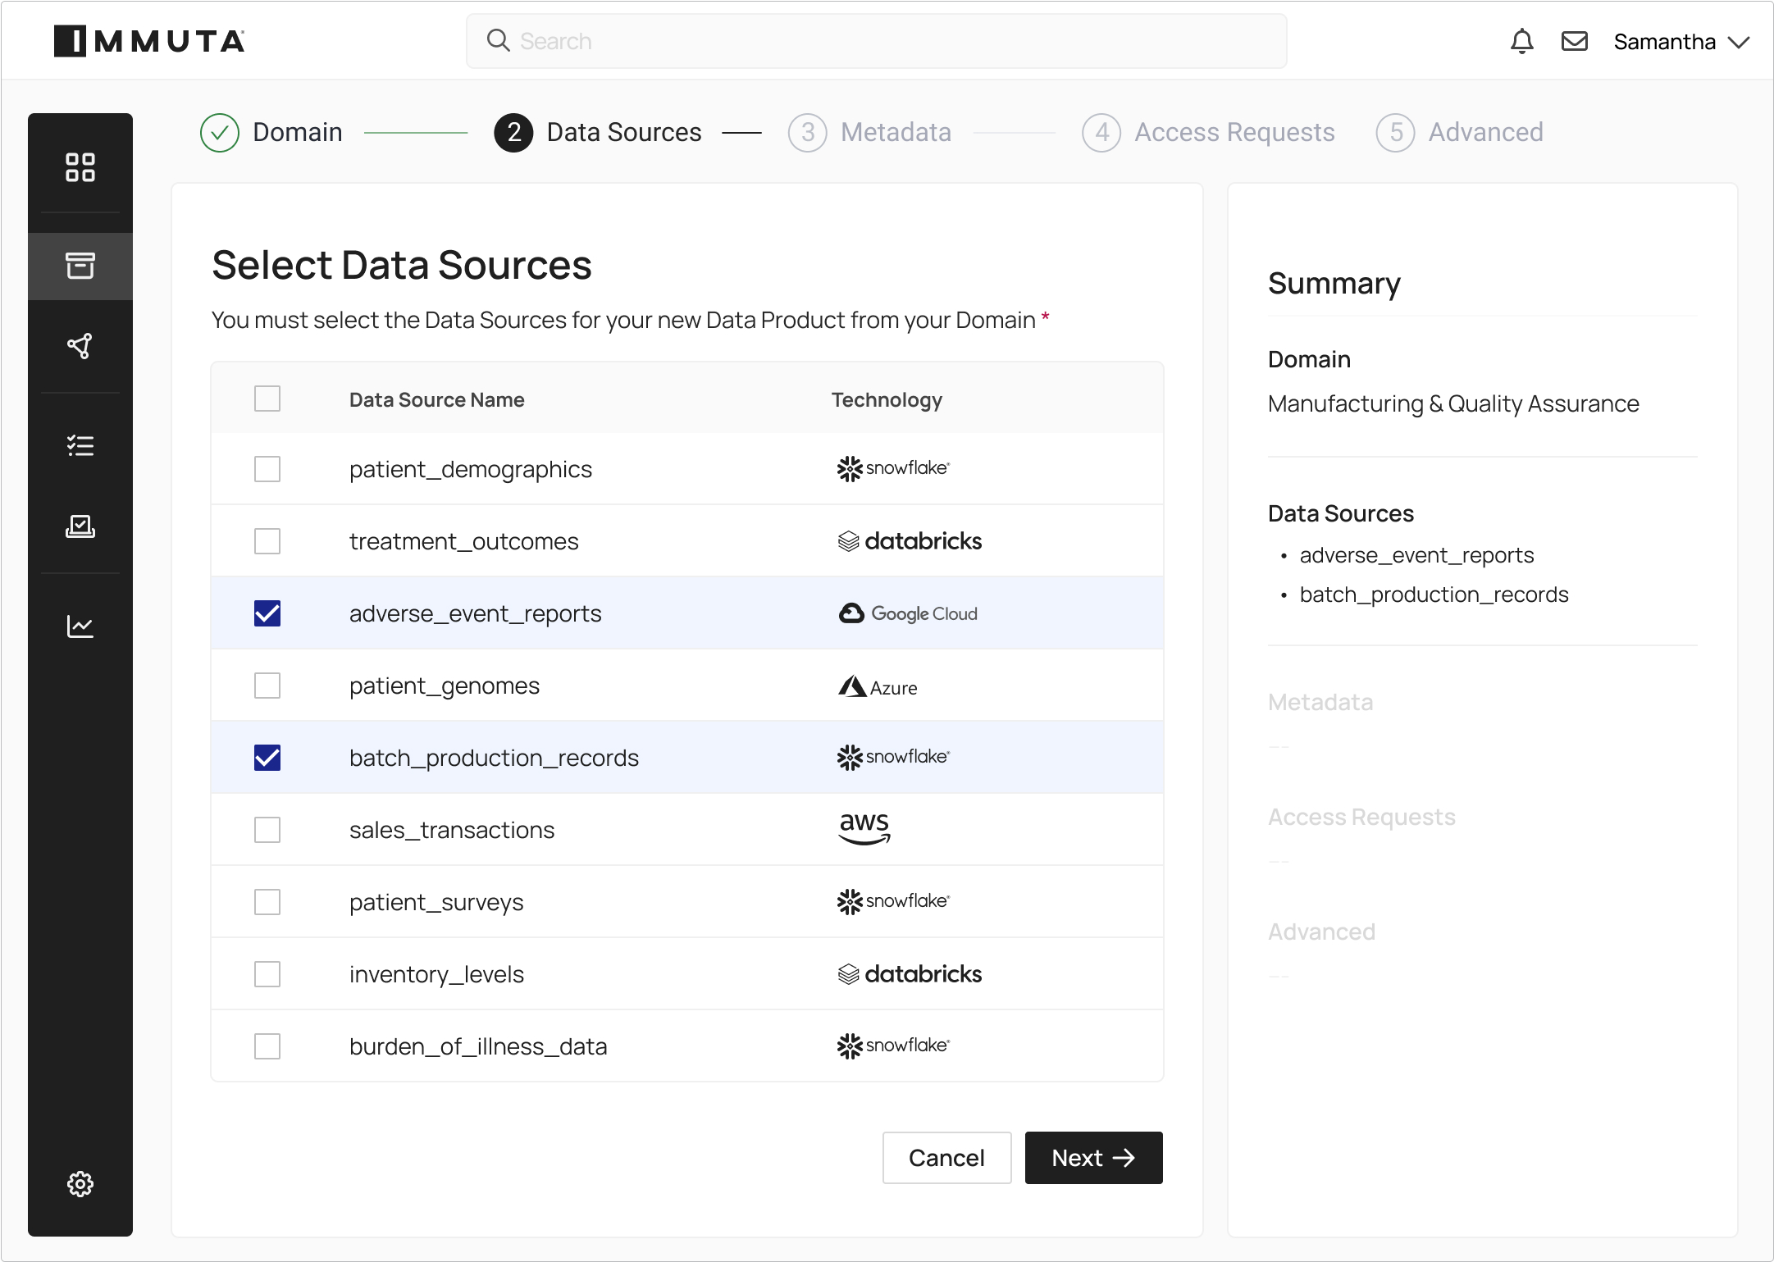
Task: Open the line chart analytics icon
Action: pyautogui.click(x=80, y=626)
